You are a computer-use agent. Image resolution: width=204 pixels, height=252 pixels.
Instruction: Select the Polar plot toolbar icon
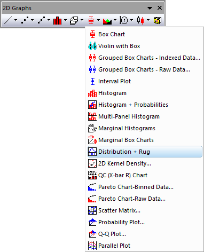[x=124, y=20]
